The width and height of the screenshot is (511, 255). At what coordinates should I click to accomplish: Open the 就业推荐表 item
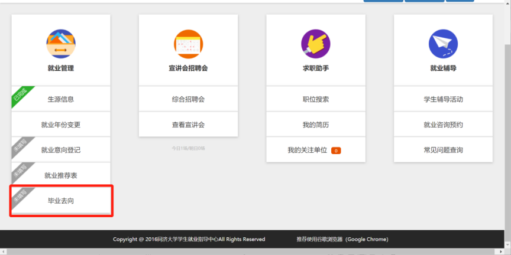[x=61, y=175]
